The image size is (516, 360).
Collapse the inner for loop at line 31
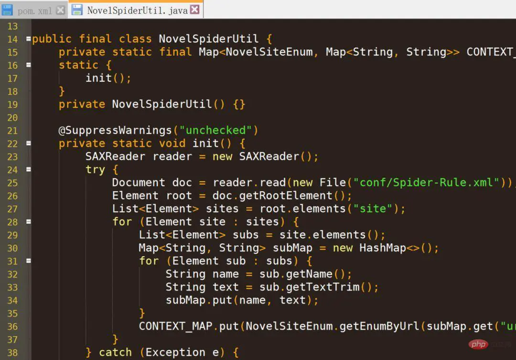click(28, 261)
